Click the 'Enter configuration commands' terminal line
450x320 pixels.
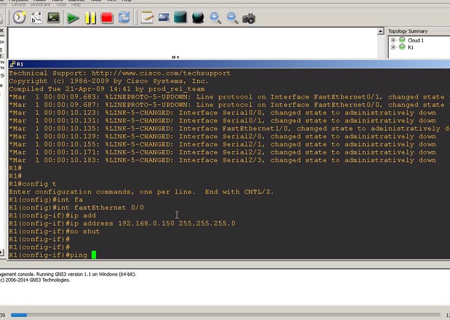(141, 192)
